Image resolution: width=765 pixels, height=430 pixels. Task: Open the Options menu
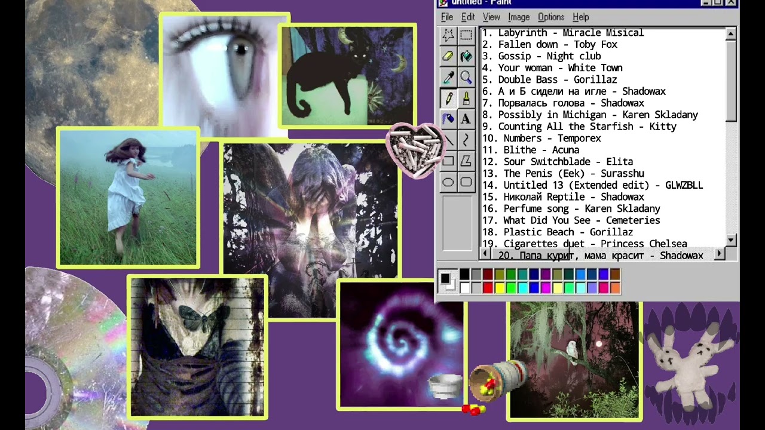tap(551, 17)
